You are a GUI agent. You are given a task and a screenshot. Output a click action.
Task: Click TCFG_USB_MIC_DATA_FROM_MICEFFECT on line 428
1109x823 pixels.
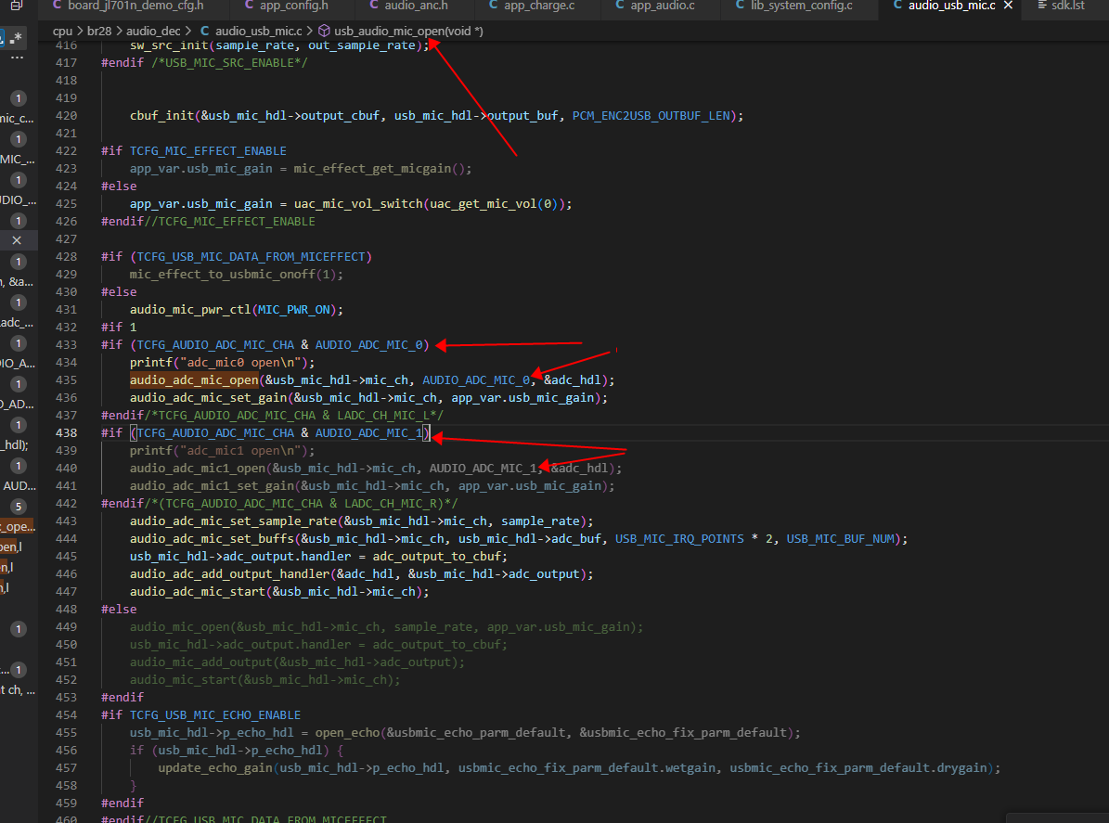tap(251, 257)
